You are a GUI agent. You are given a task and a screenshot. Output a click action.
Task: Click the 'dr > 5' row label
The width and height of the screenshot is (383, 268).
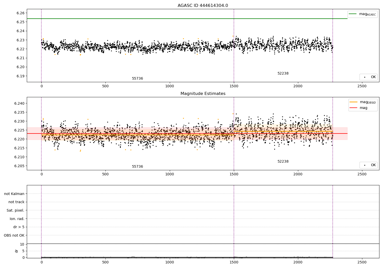point(19,227)
